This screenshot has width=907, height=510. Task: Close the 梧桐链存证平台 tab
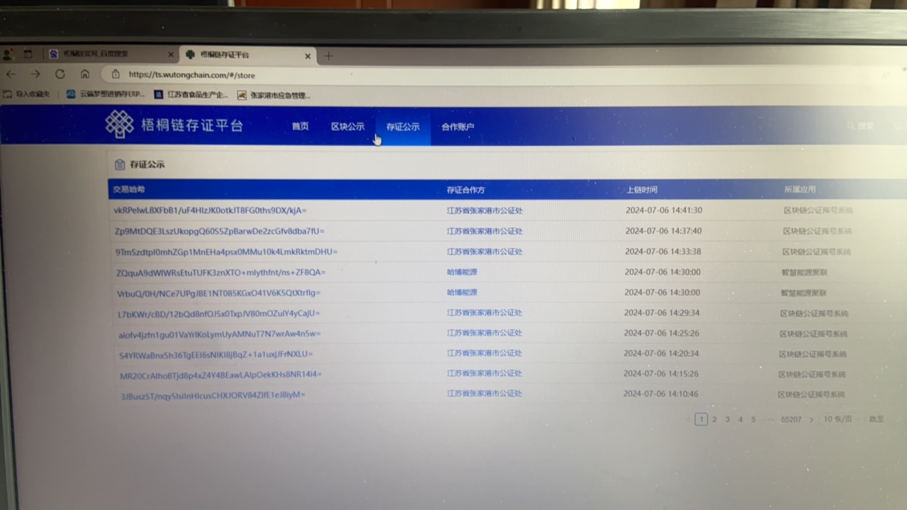coord(308,56)
